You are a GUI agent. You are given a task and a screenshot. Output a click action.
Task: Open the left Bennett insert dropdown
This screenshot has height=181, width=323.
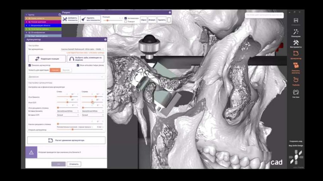point(68,111)
